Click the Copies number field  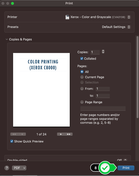pos(95,52)
